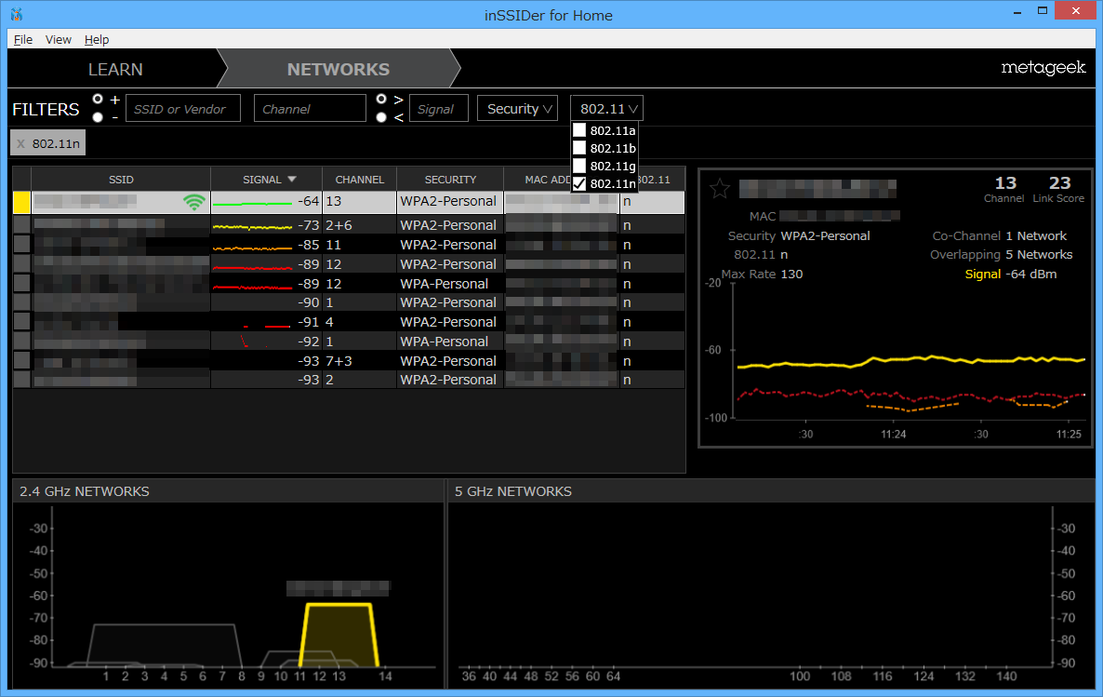Click WPA2-Personal in the -73 row
The image size is (1103, 697).
tap(448, 225)
